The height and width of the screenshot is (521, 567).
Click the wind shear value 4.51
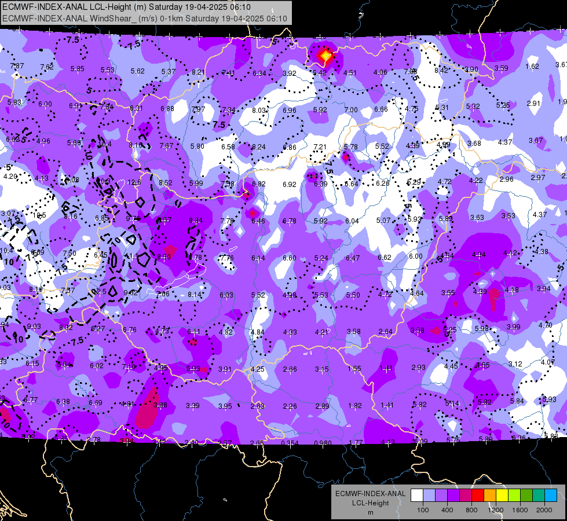(350, 73)
